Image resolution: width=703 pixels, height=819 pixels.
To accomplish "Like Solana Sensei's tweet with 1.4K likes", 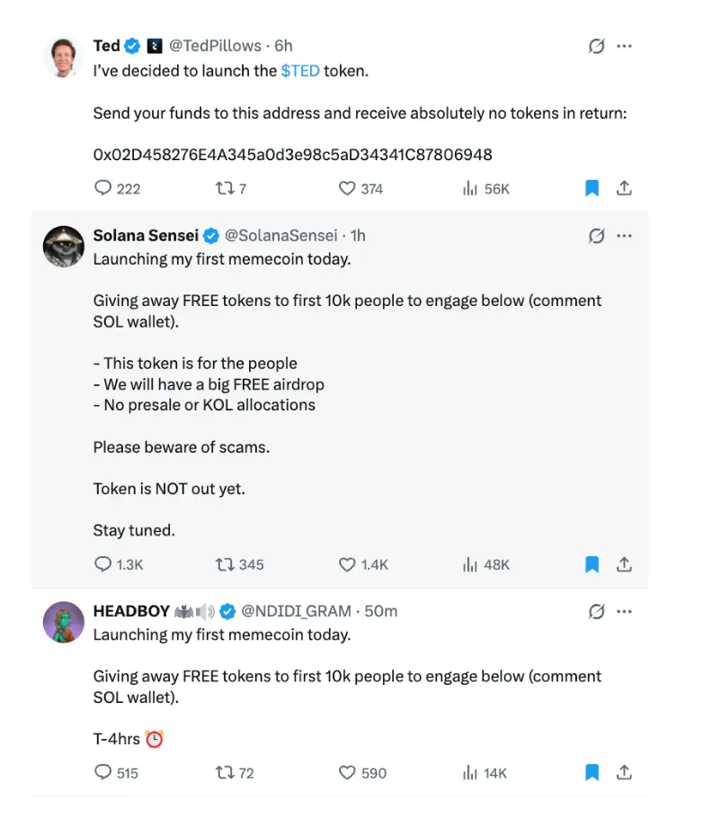I will [x=347, y=564].
